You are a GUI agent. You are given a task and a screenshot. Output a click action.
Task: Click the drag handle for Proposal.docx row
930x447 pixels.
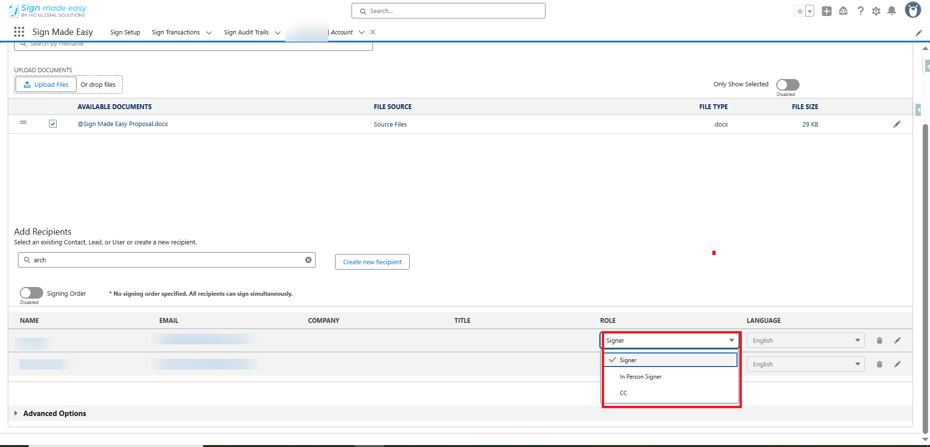point(23,123)
